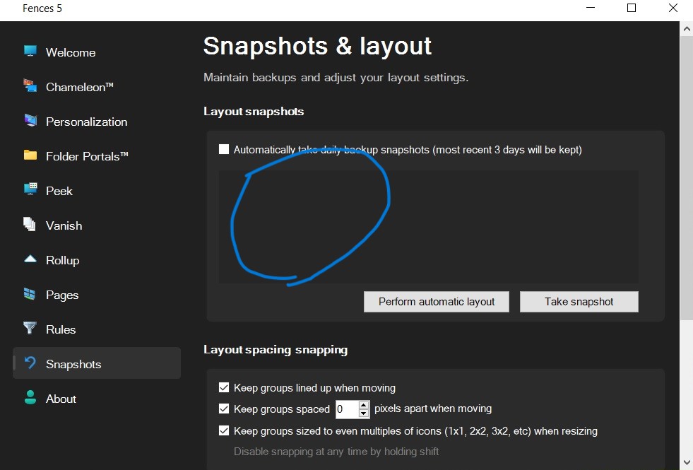The image size is (693, 470).
Task: Open the Welcome section
Action: point(97,52)
